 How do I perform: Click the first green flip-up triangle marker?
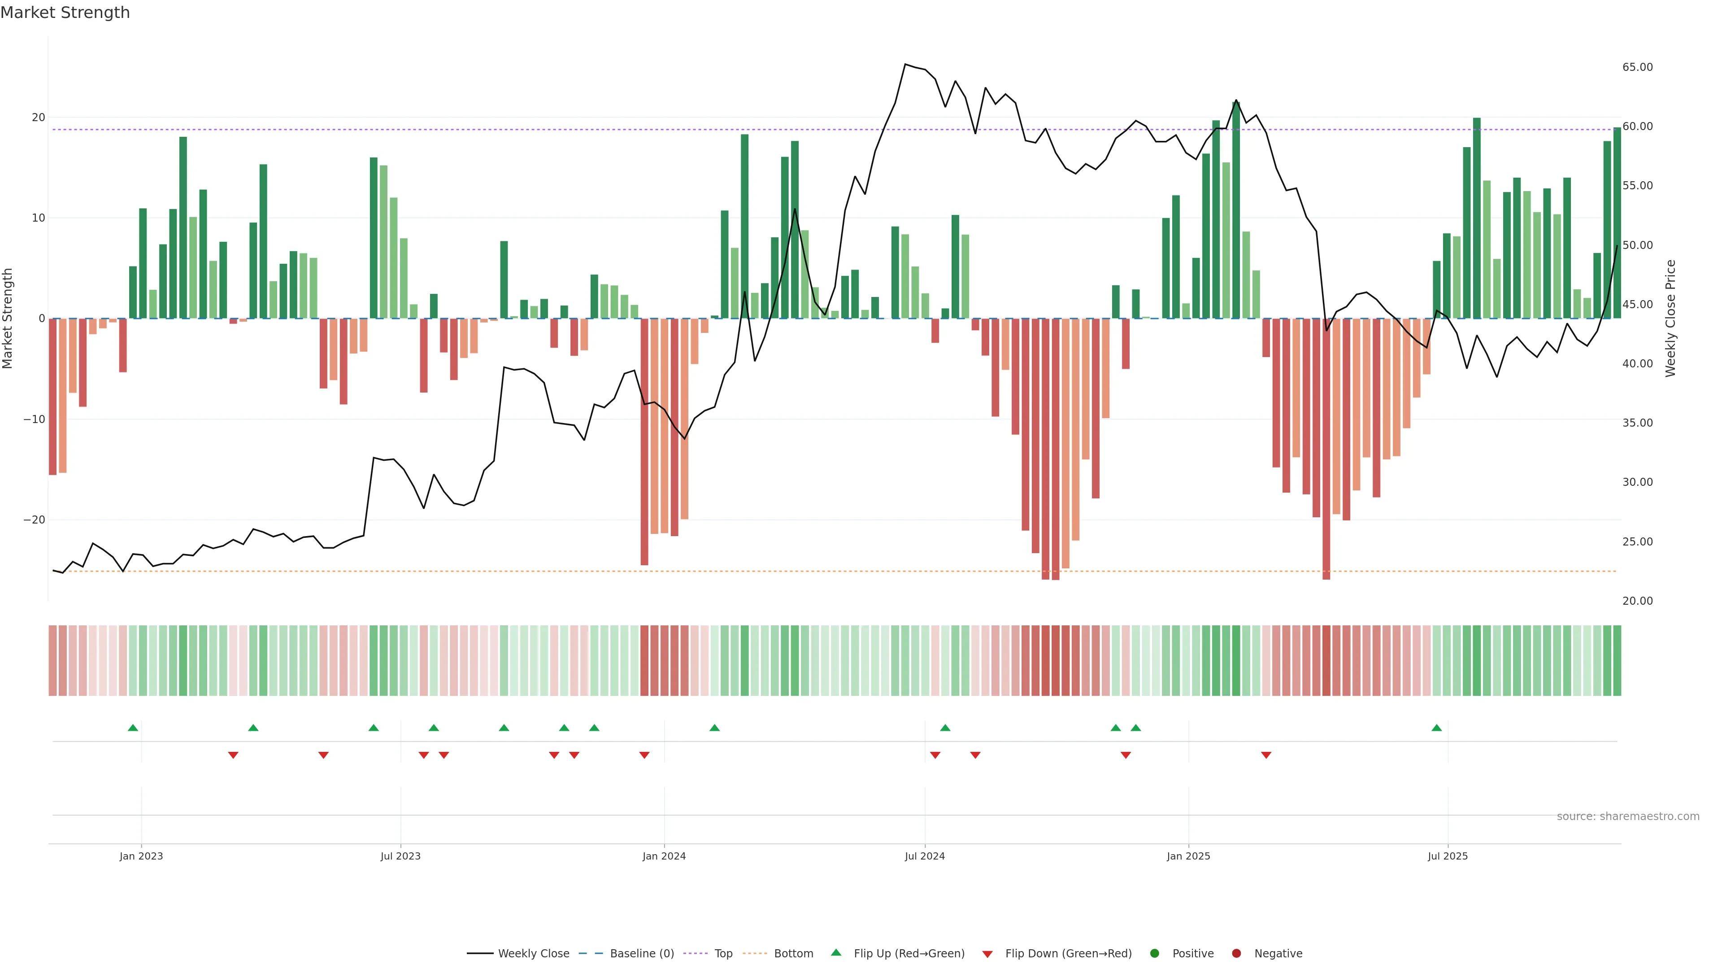point(133,728)
